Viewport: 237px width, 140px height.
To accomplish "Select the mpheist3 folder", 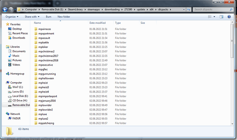I will coord(44,87).
